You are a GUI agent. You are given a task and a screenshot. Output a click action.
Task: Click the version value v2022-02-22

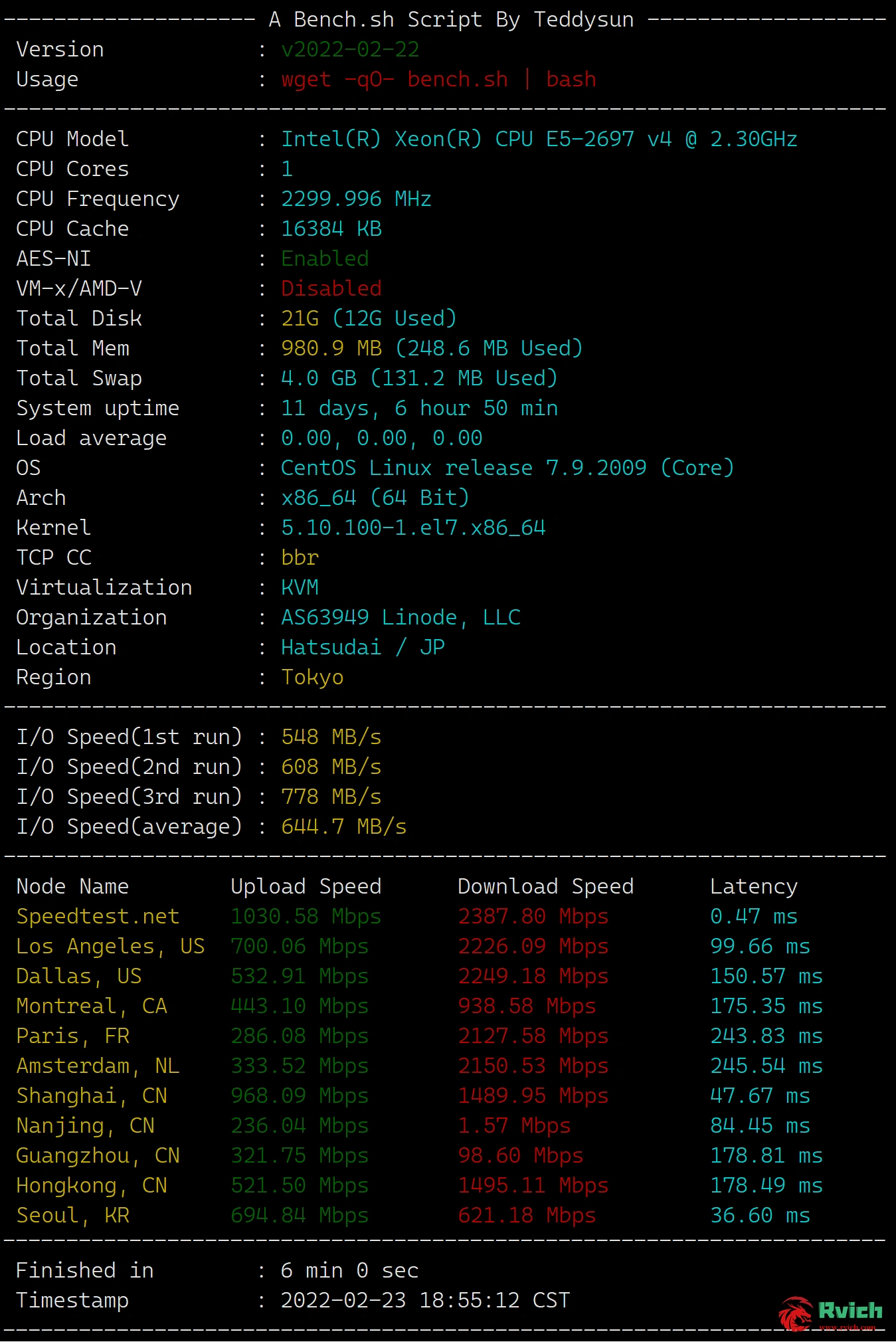click(x=350, y=49)
